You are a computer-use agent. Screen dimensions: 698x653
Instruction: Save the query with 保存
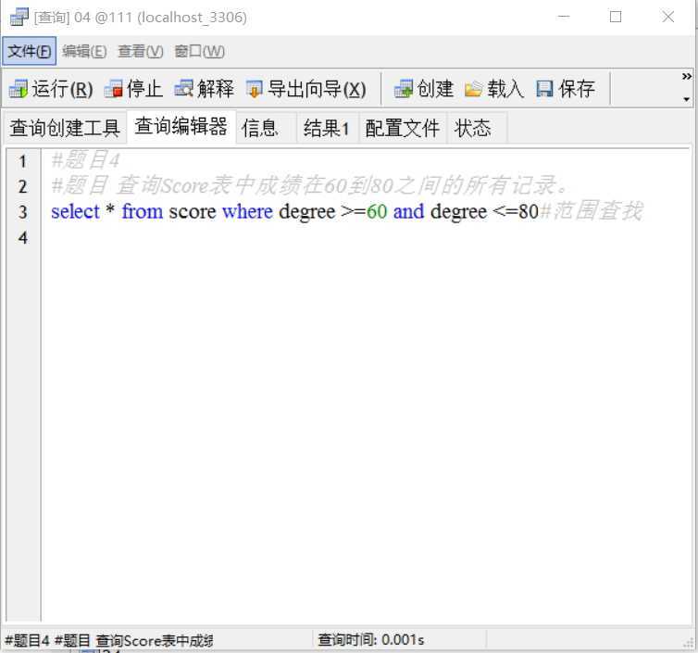click(566, 89)
